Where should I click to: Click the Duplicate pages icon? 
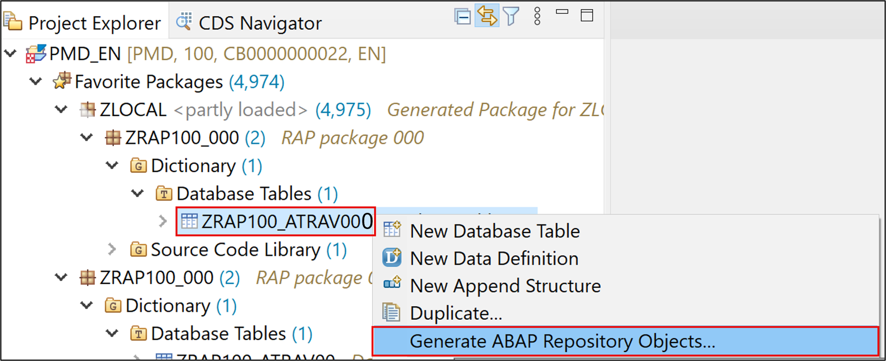click(391, 312)
